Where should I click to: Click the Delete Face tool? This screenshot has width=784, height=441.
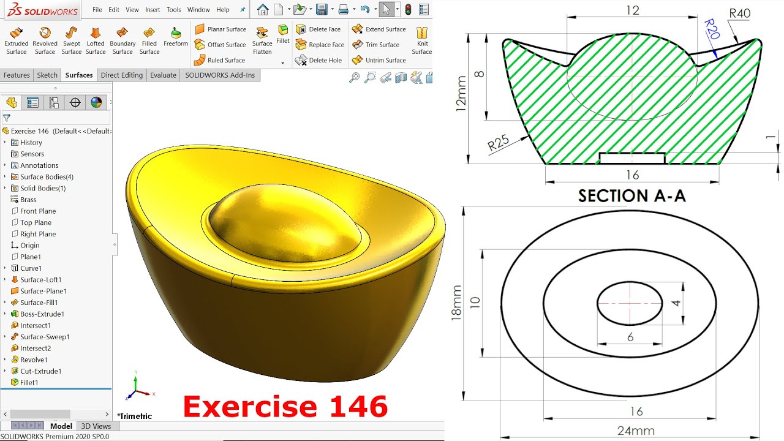[x=318, y=29]
